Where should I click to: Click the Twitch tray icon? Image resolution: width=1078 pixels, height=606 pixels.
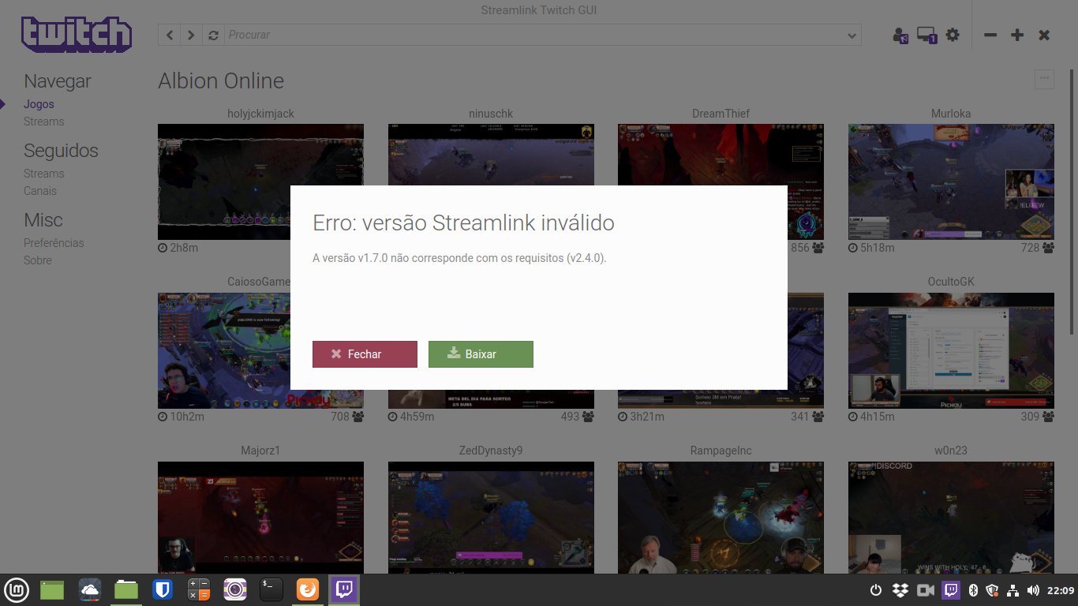(951, 590)
